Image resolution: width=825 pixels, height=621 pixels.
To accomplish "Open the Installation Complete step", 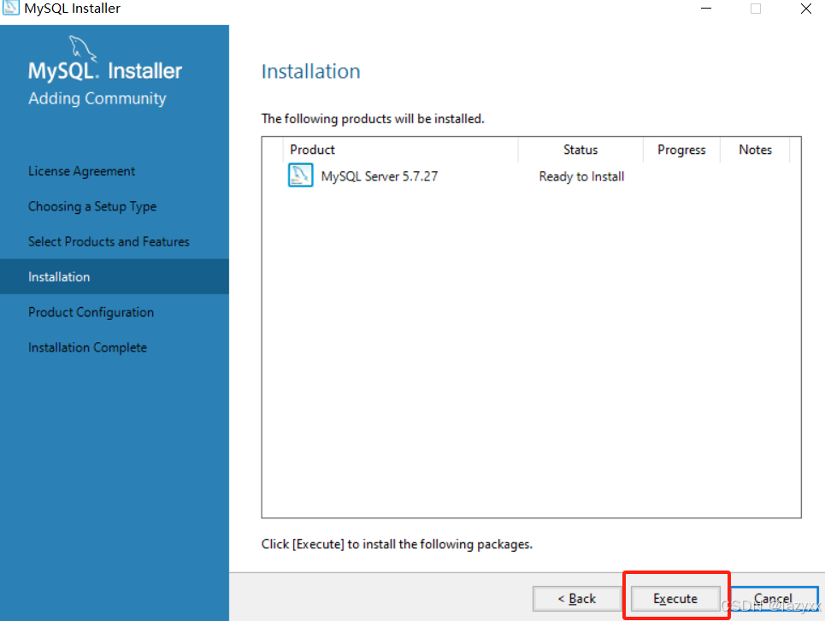I will pyautogui.click(x=87, y=347).
